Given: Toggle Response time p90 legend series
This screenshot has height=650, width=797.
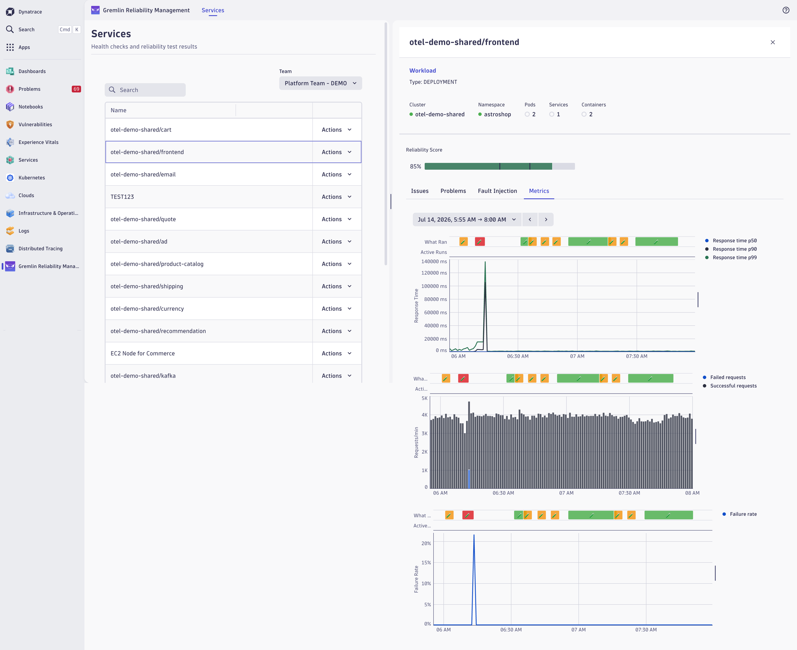Looking at the screenshot, I should (731, 249).
